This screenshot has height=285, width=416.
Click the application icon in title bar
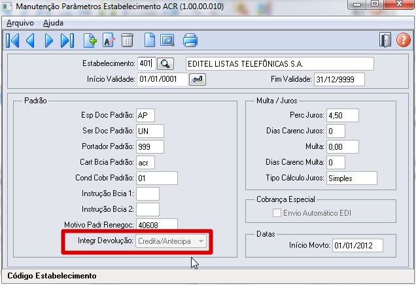tap(7, 6)
